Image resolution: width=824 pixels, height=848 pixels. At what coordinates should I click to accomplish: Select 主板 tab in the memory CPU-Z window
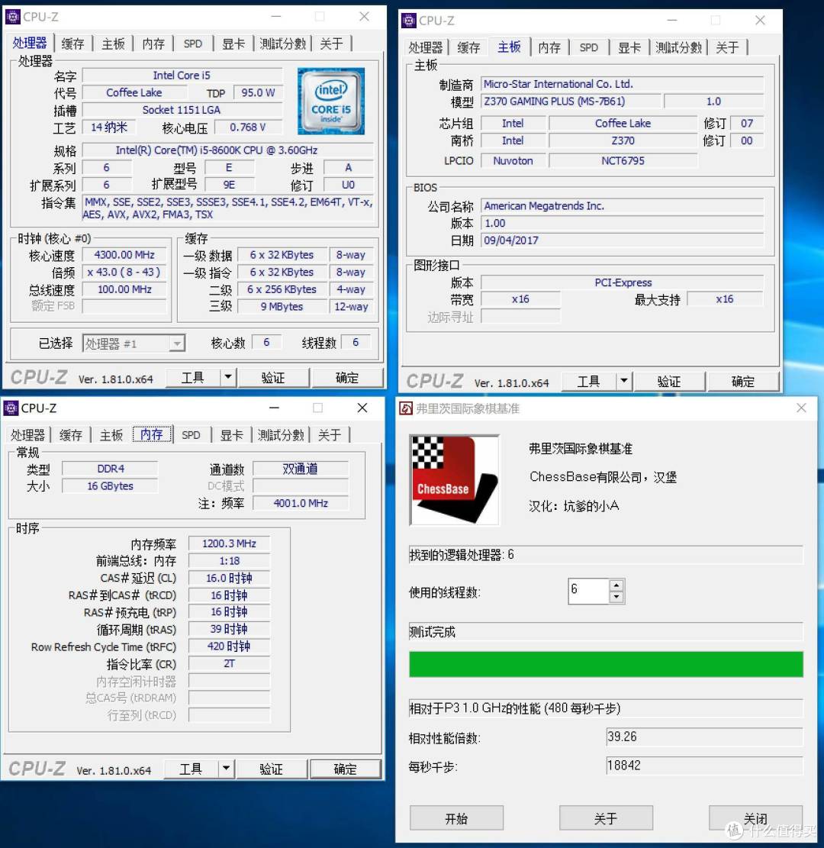click(111, 435)
